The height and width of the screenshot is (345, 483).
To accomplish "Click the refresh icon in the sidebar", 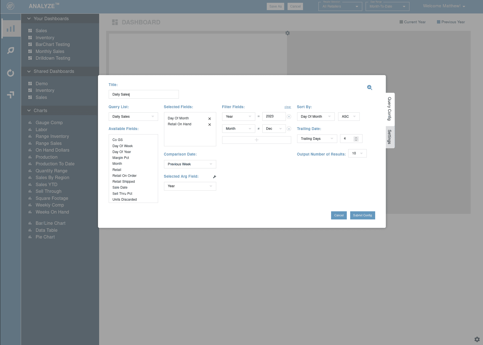I will (11, 73).
